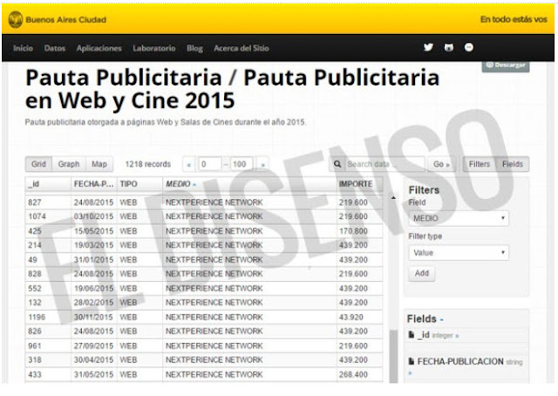Open the Field dropdown showing MEDIO
Viewport: 558px width, 396px height.
point(459,218)
